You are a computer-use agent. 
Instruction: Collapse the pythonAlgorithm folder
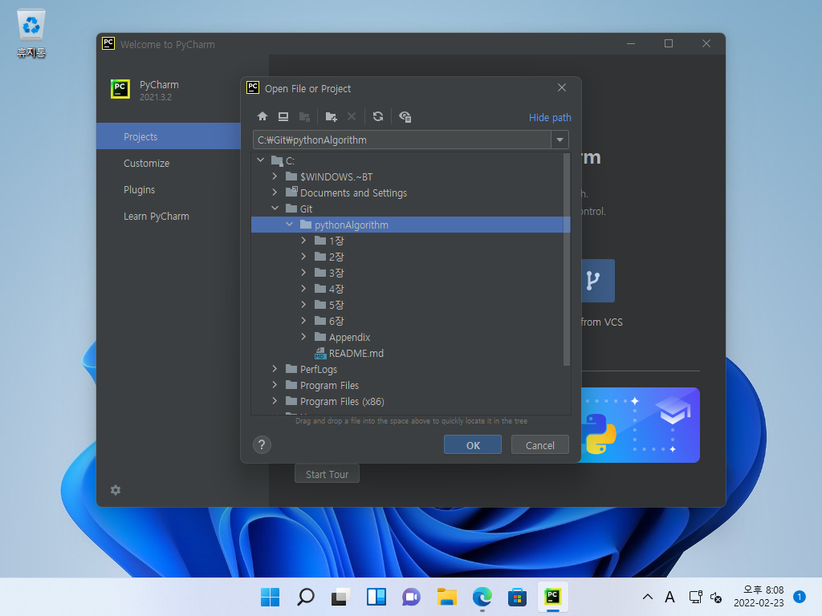pyautogui.click(x=289, y=225)
